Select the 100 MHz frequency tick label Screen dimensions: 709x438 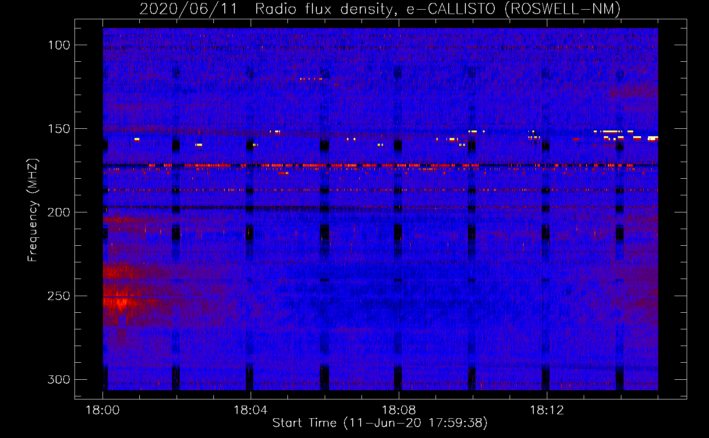pyautogui.click(x=59, y=45)
